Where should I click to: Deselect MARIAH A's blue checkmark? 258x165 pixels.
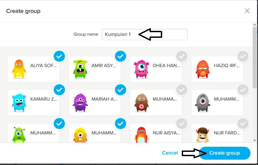pyautogui.click(x=121, y=90)
